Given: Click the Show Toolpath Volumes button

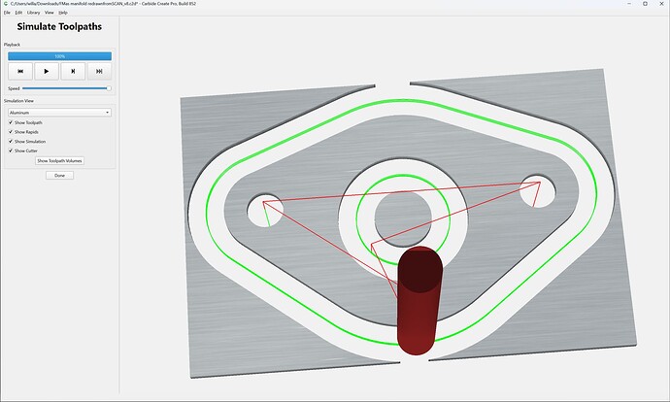Looking at the screenshot, I should (60, 161).
